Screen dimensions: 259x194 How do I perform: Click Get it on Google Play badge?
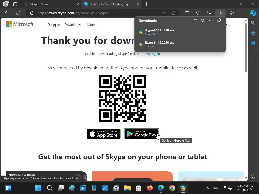pos(141,134)
